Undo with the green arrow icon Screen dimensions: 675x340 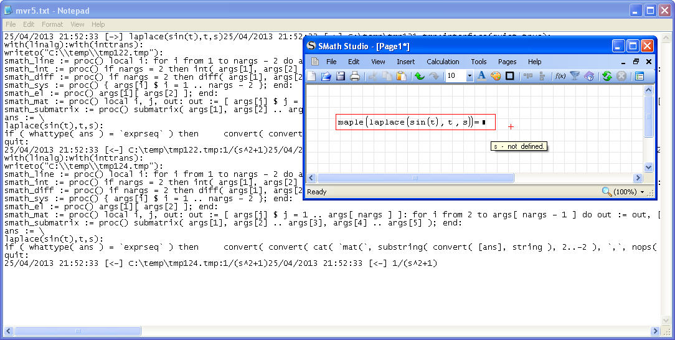tap(419, 76)
